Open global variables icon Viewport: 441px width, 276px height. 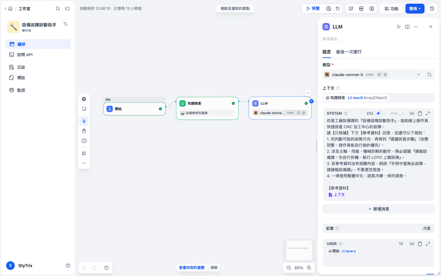click(372, 9)
